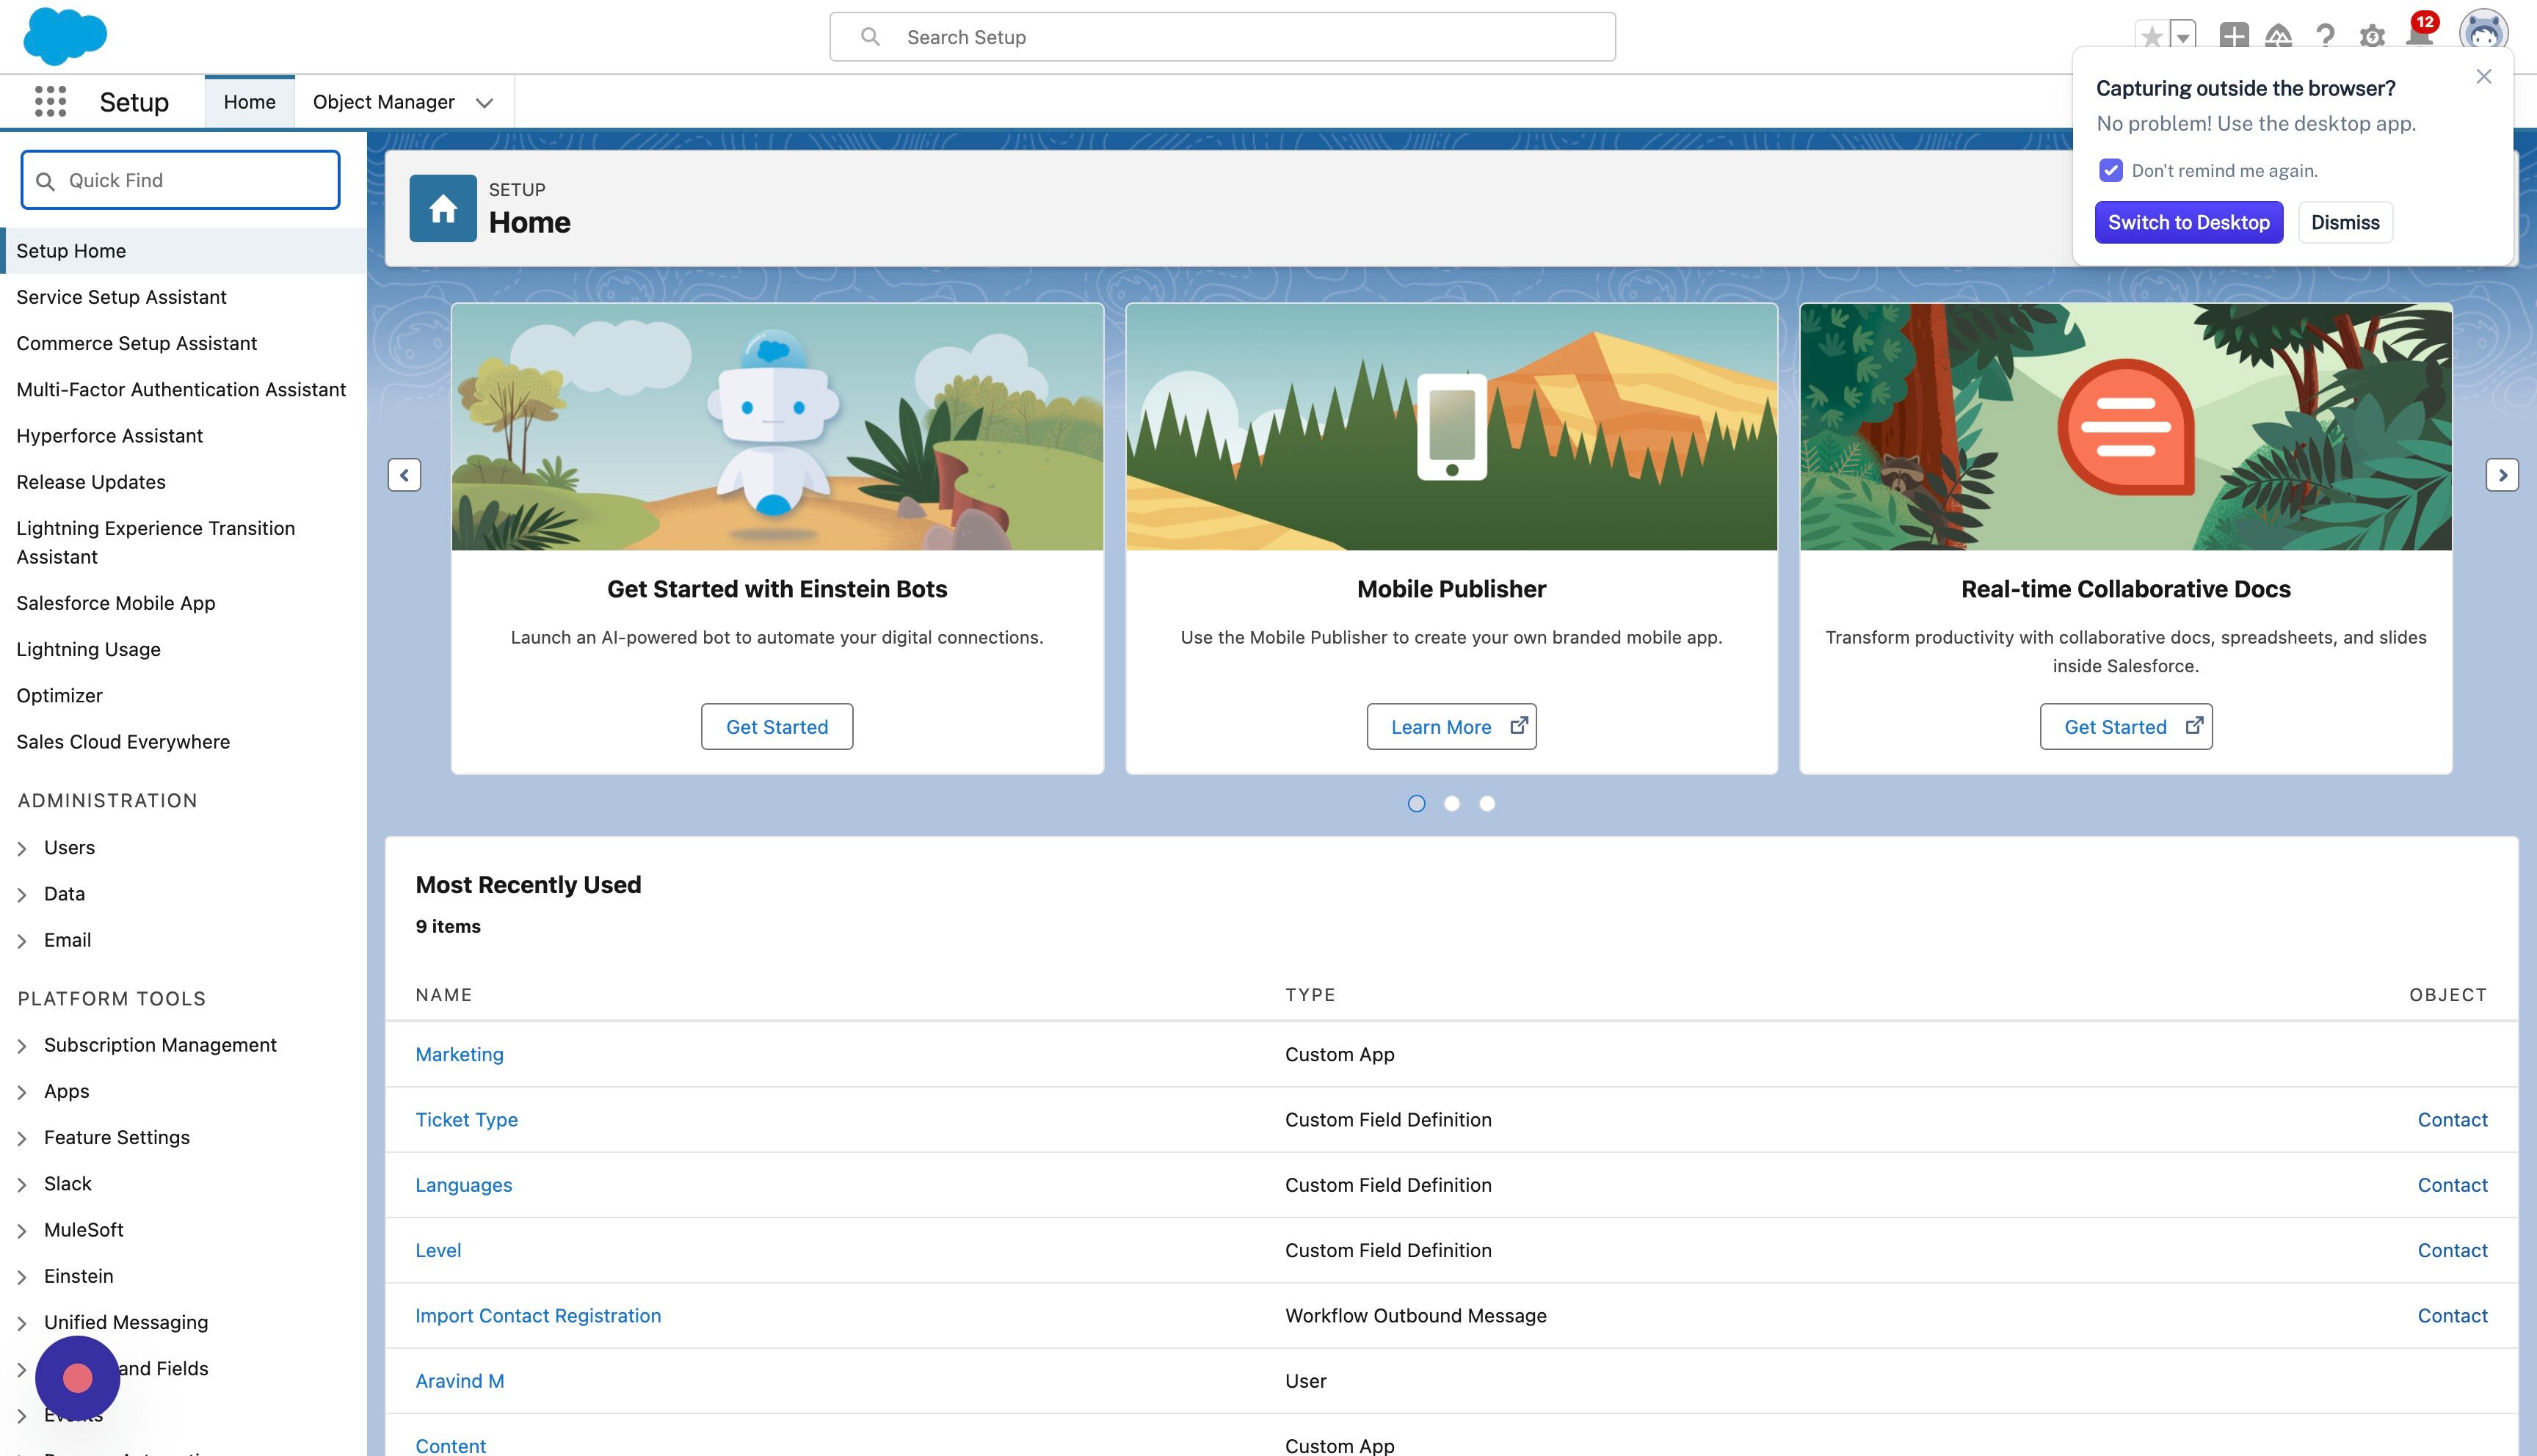Open the App Launcher dots grid
The height and width of the screenshot is (1456, 2537).
tap(50, 101)
